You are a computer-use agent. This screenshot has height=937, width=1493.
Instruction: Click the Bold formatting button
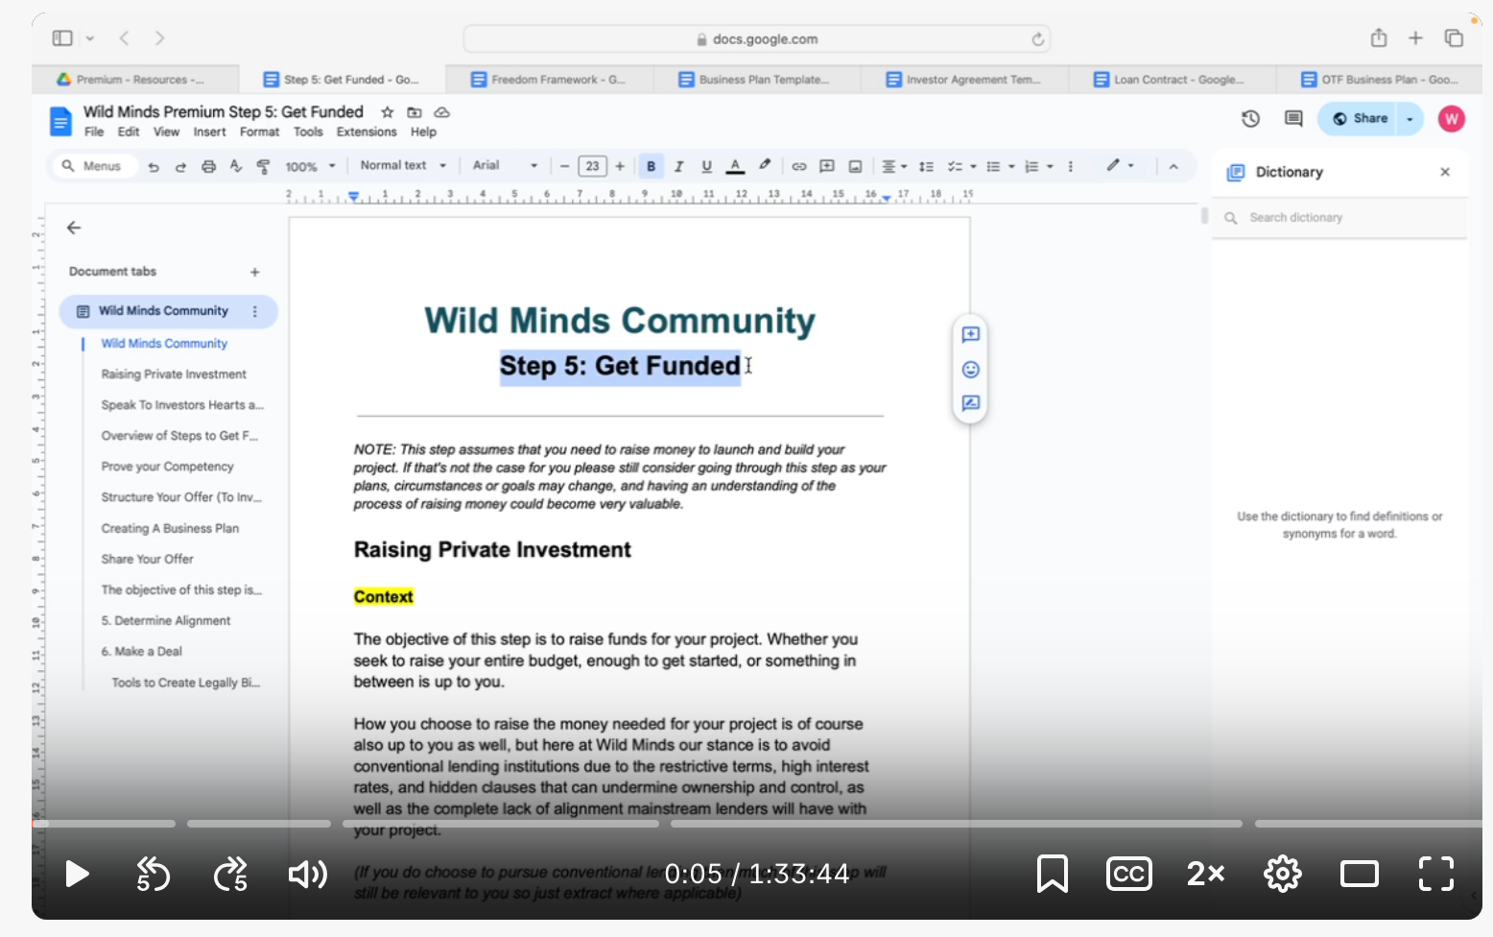pyautogui.click(x=651, y=166)
